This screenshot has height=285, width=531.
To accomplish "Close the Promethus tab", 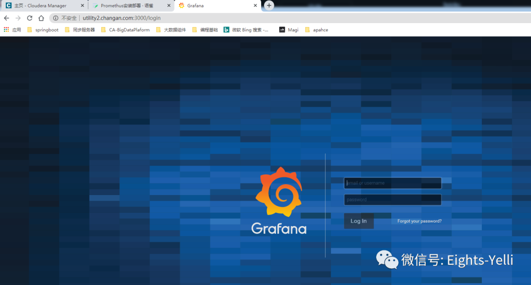I will pos(169,5).
